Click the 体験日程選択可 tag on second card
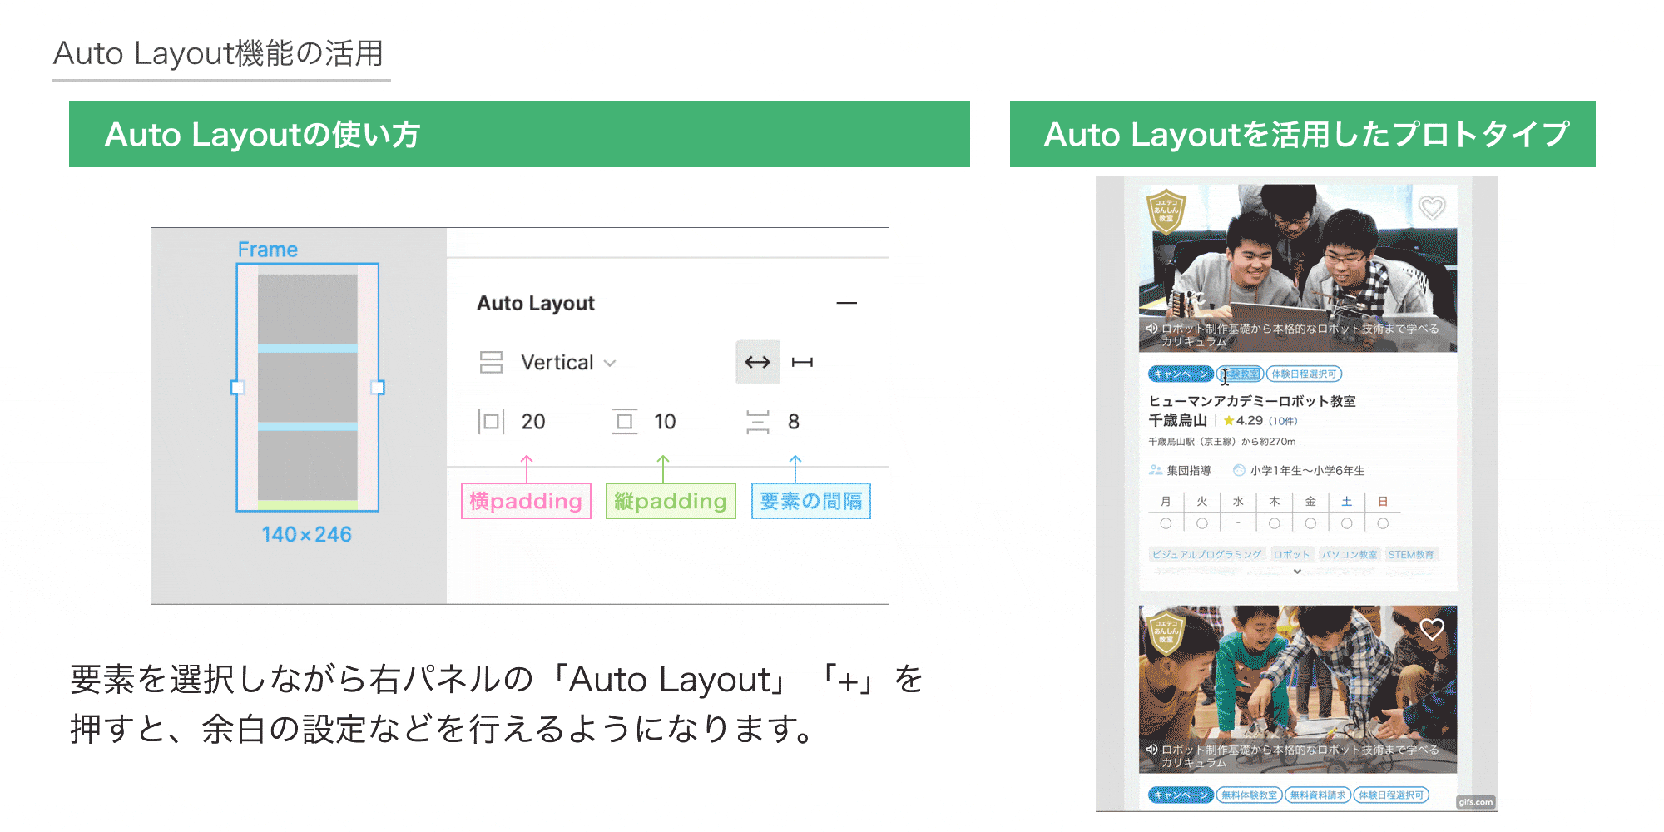Image resolution: width=1664 pixels, height=832 pixels. coord(1390,795)
